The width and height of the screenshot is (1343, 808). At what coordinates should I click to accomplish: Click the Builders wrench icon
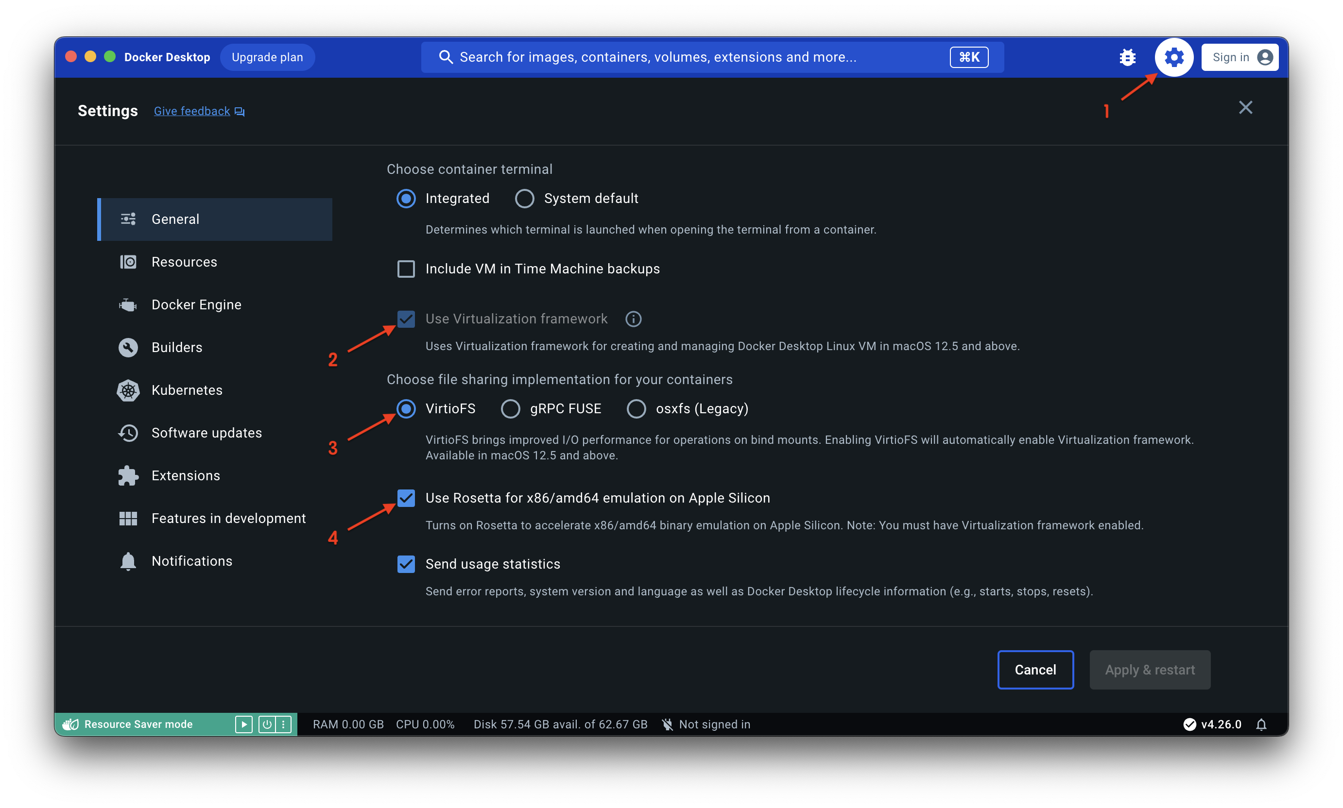coord(128,347)
